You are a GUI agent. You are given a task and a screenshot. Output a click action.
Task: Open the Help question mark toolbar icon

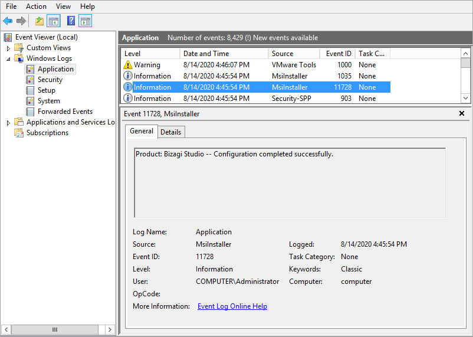[71, 21]
